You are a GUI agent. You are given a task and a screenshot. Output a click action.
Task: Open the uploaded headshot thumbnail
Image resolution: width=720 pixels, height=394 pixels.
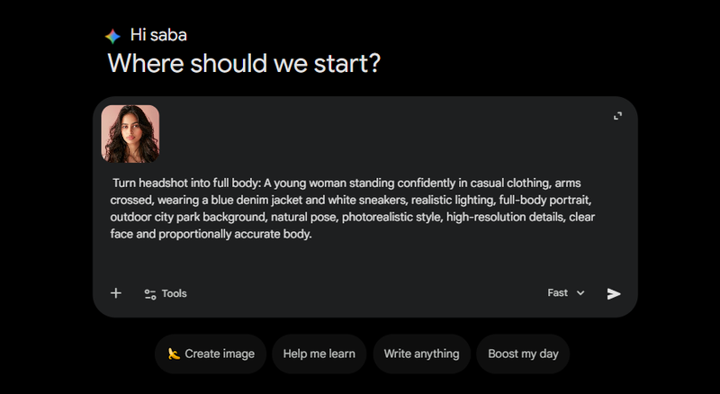click(130, 134)
